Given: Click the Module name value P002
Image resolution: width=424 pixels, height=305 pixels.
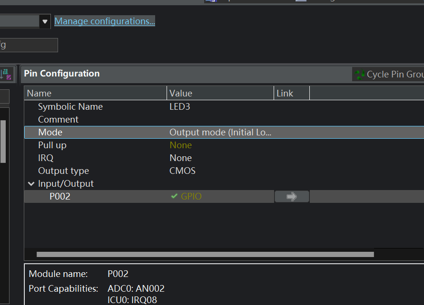Looking at the screenshot, I should point(118,274).
